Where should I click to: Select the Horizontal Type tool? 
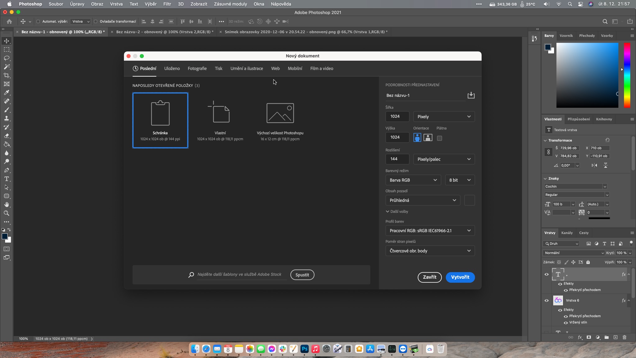click(x=7, y=179)
